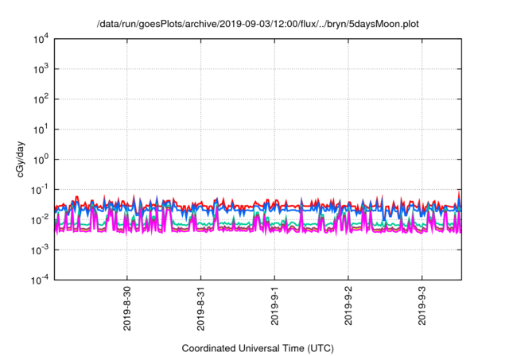
Task: Click the magenta data series line
Action: (x=239, y=230)
